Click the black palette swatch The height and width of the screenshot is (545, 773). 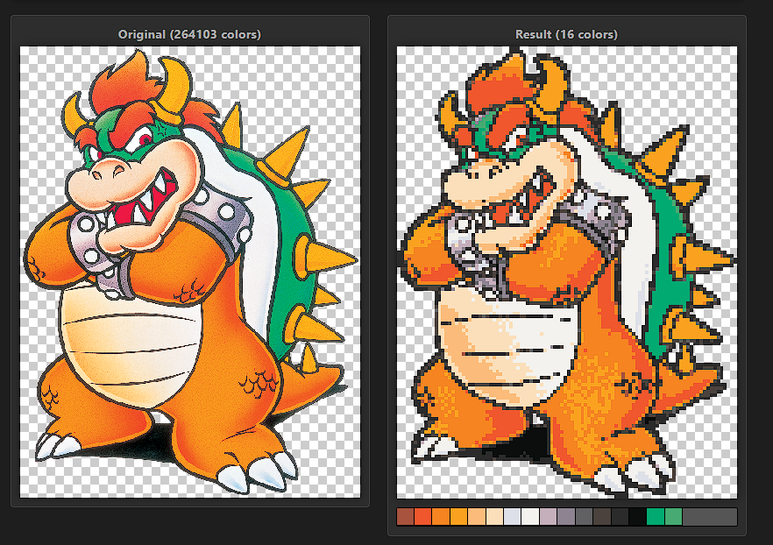(637, 517)
